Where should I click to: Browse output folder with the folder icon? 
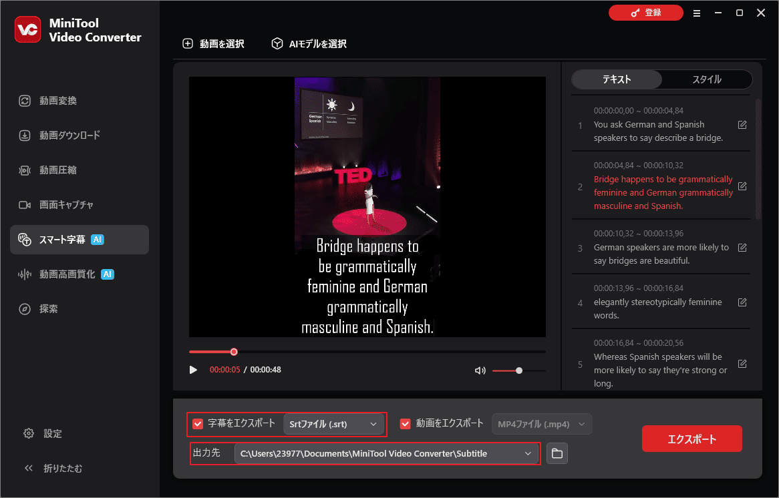pos(557,453)
